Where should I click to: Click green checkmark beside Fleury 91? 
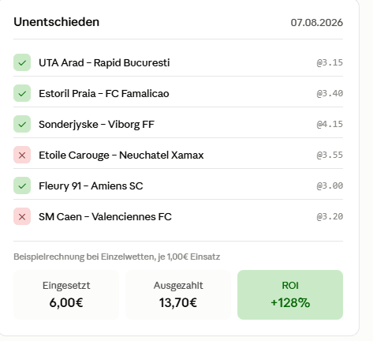(22, 185)
